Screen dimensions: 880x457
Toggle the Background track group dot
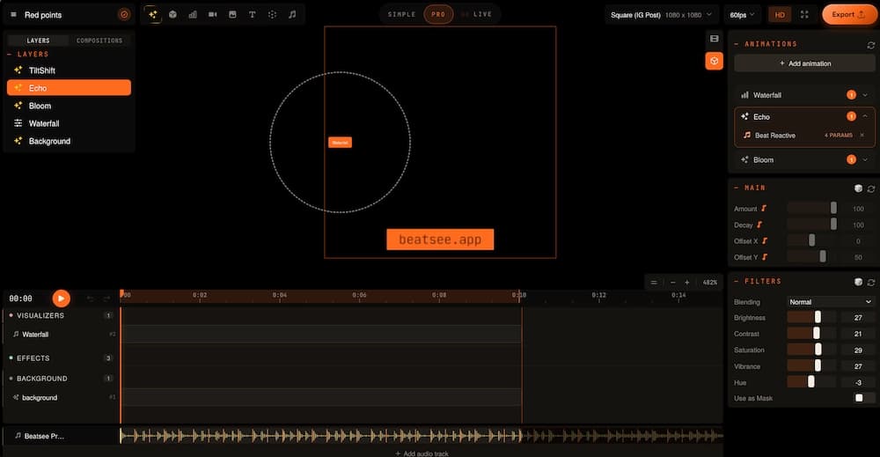[11, 379]
